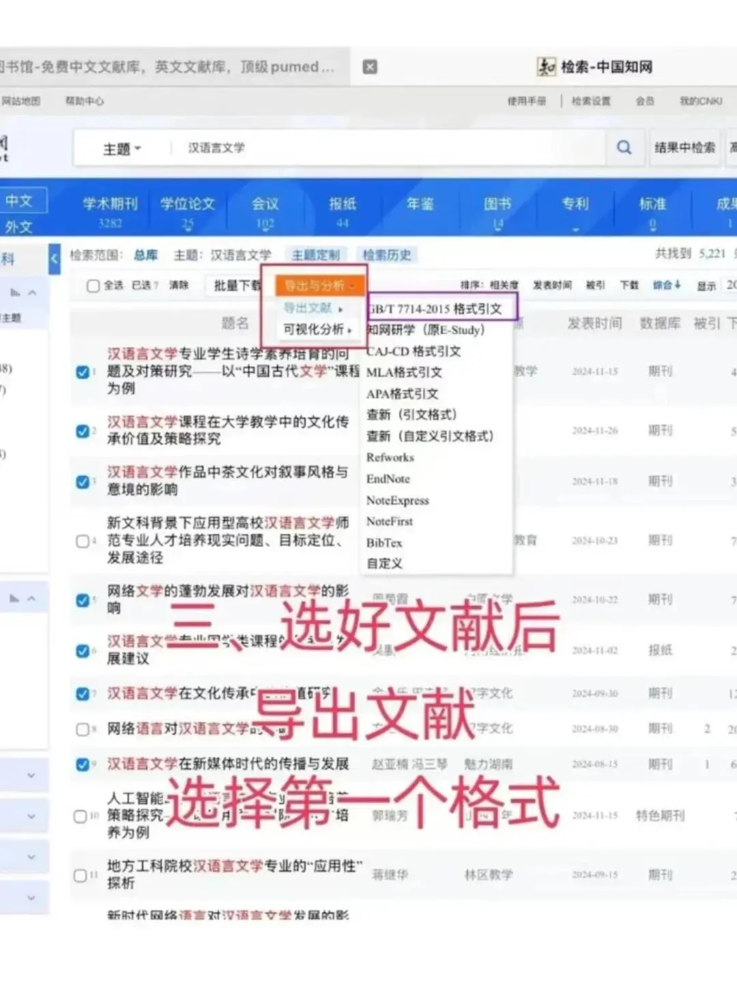Export to Refworks
Image resolution: width=737 pixels, height=984 pixels.
pyautogui.click(x=390, y=458)
